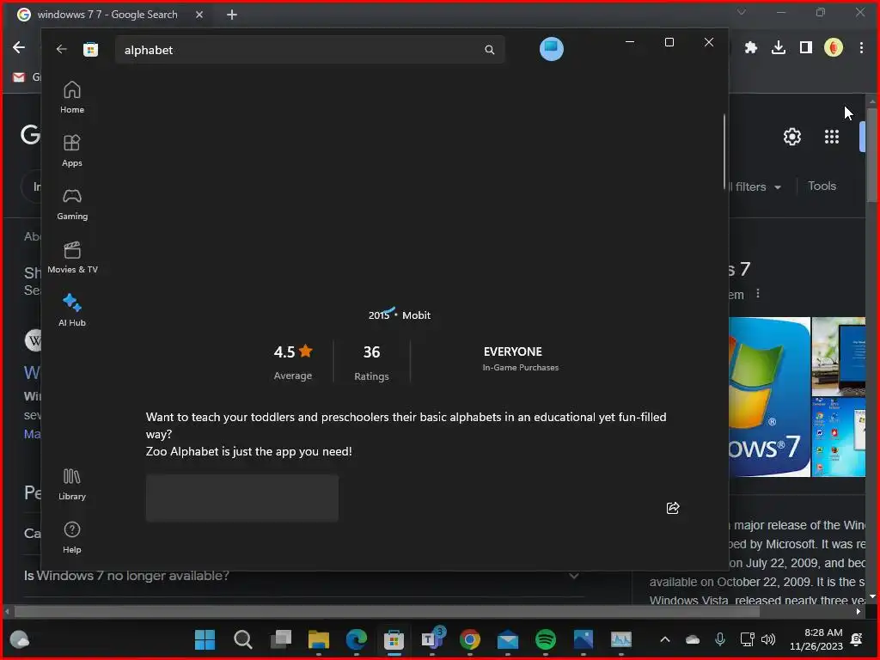Close the Google Search tab
The width and height of the screenshot is (880, 660).
coord(199,15)
